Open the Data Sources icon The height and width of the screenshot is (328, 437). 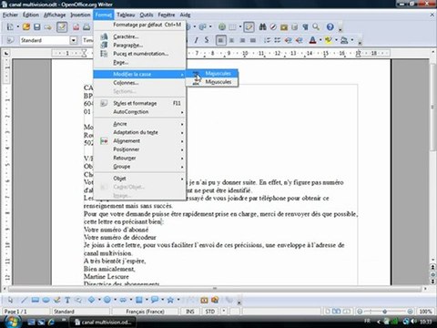coord(294,27)
